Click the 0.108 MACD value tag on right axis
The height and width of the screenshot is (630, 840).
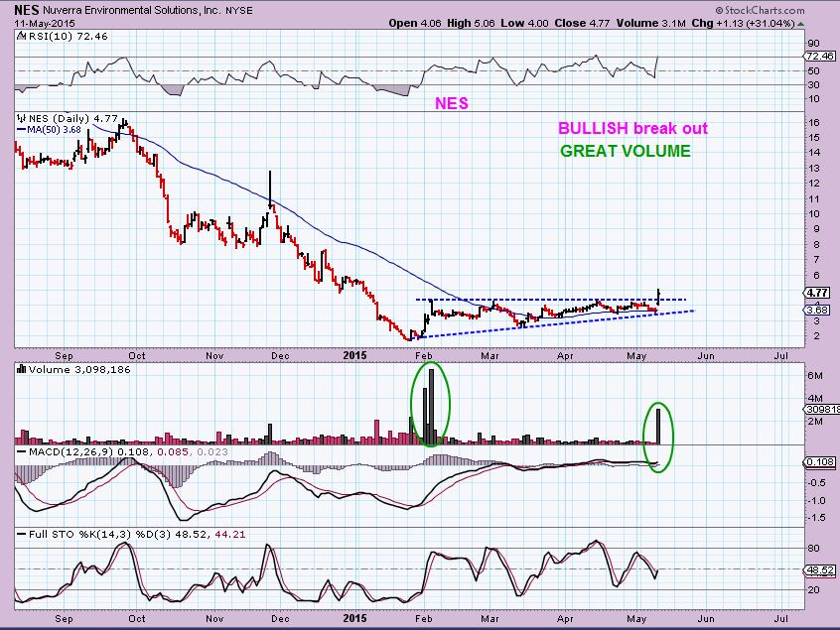click(819, 462)
